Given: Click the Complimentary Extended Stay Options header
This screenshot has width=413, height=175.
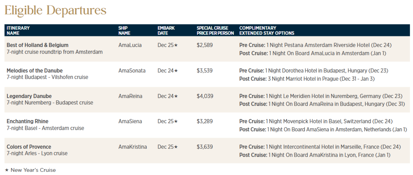Looking at the screenshot, I should tap(267, 30).
